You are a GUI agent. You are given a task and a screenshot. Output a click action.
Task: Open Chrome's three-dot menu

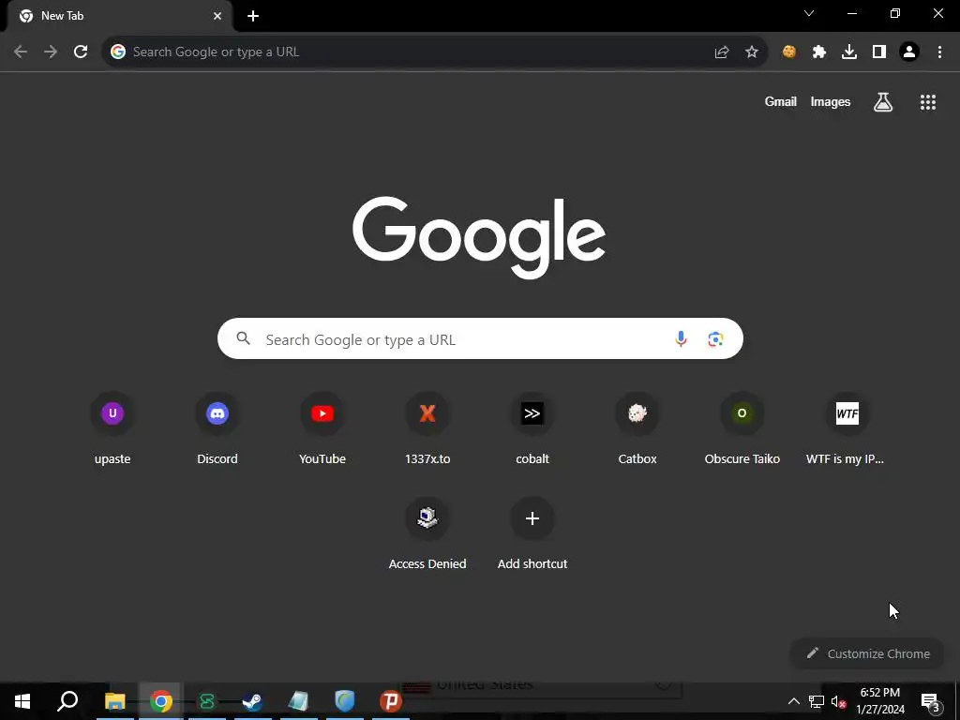pyautogui.click(x=939, y=52)
